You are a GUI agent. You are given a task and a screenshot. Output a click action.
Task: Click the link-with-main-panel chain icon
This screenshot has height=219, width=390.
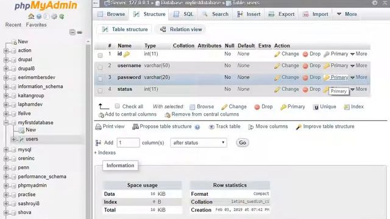coord(80,32)
